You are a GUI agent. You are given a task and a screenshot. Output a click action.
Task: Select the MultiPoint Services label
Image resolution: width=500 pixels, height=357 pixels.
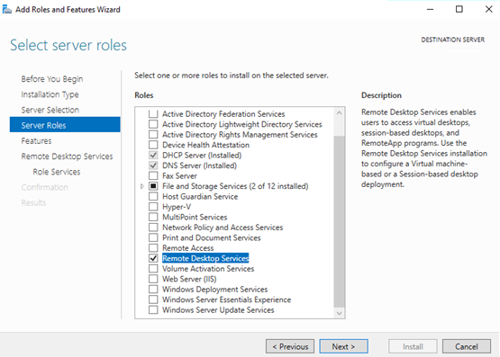pos(195,217)
